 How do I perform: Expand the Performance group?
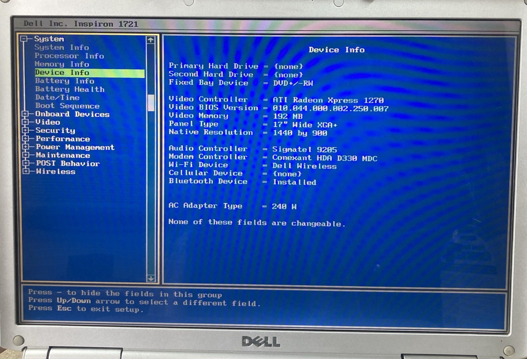pyautogui.click(x=26, y=138)
